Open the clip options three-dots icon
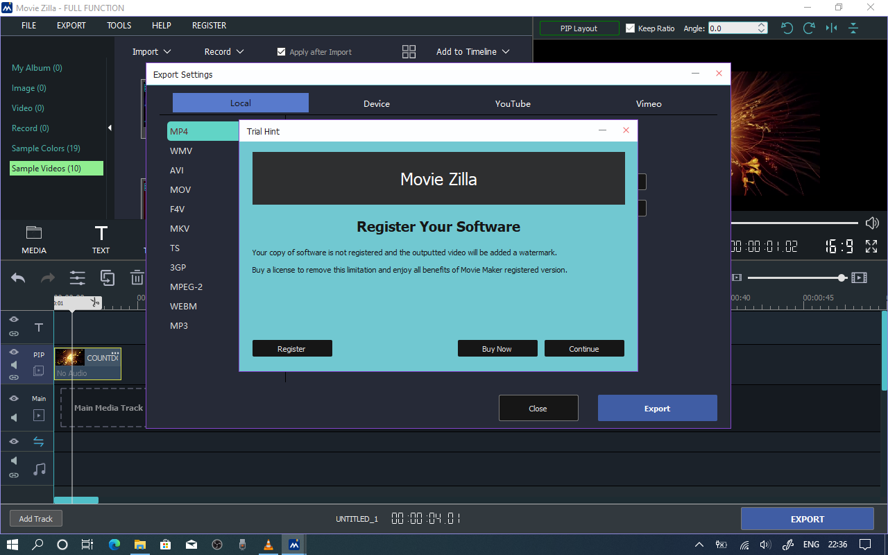The width and height of the screenshot is (888, 555). point(115,354)
